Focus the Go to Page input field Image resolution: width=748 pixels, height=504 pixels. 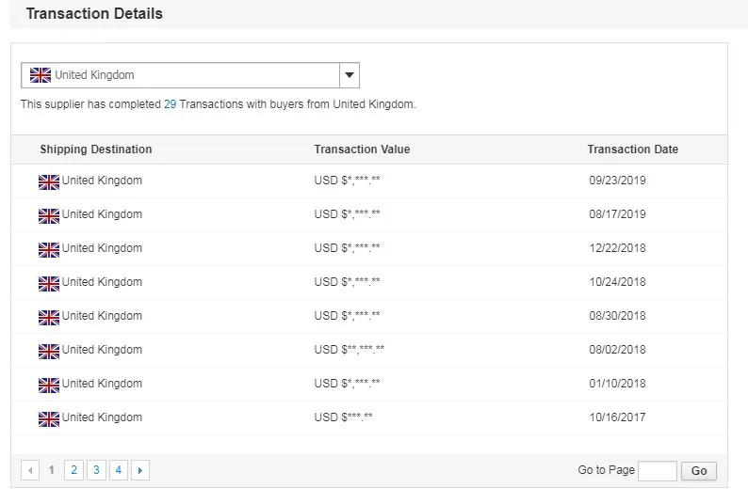[657, 471]
